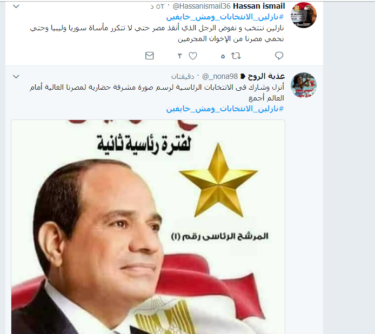Image resolution: width=375 pixels, height=334 pixels.
Task: Click the retweet count ٥ on first tweet
Action: point(223,56)
